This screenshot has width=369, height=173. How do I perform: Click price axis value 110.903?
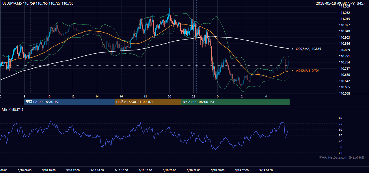pos(345,37)
